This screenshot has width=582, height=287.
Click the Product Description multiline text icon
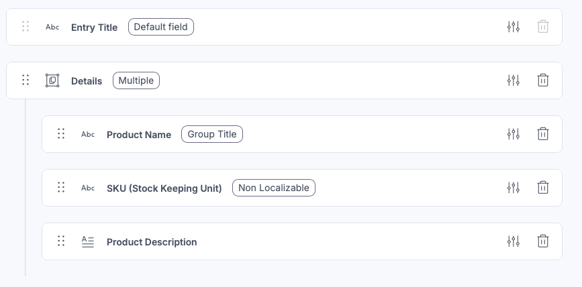tap(88, 242)
